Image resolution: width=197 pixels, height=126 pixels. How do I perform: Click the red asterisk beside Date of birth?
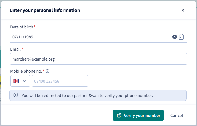coord(34,26)
